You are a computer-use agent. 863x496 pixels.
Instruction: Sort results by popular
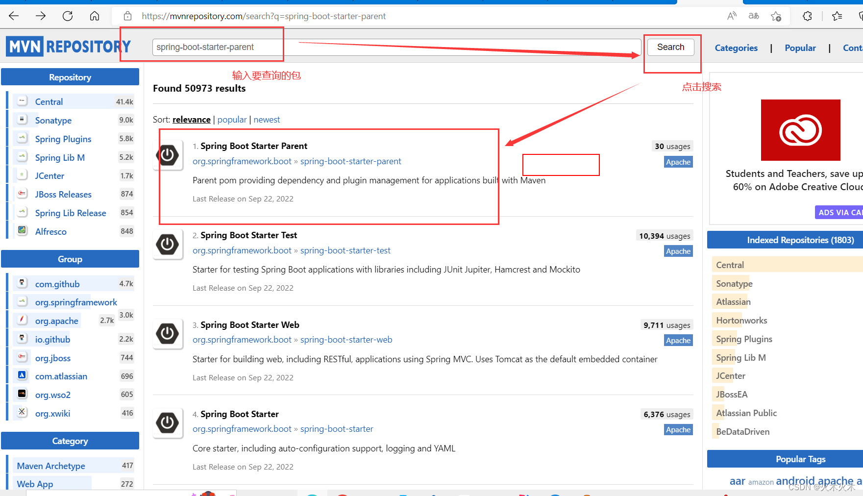click(x=232, y=120)
